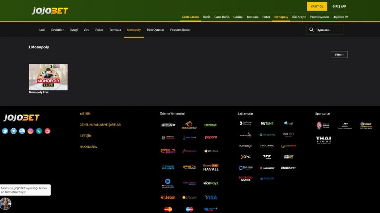This screenshot has width=380, height=213.
Task: Click the green phone call icon
Action: click(39, 131)
